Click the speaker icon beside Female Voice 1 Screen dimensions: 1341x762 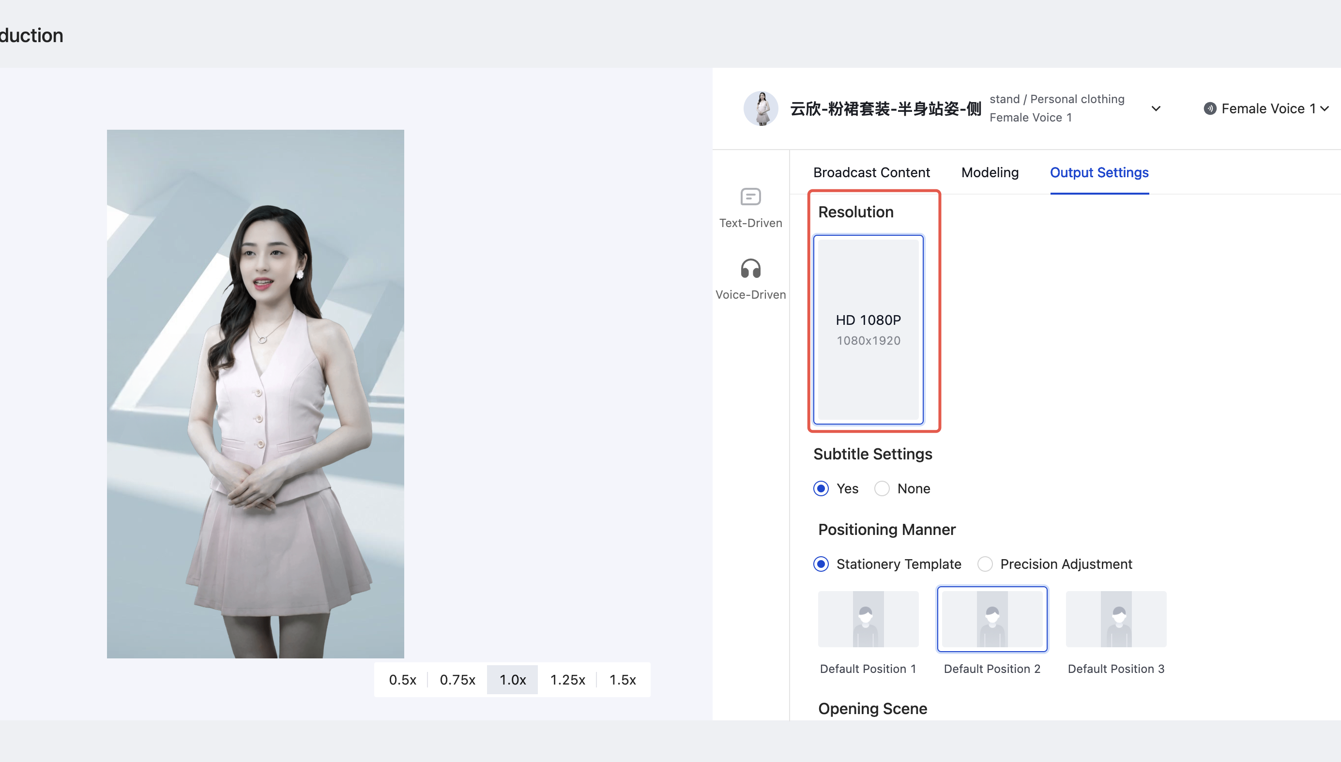tap(1210, 108)
